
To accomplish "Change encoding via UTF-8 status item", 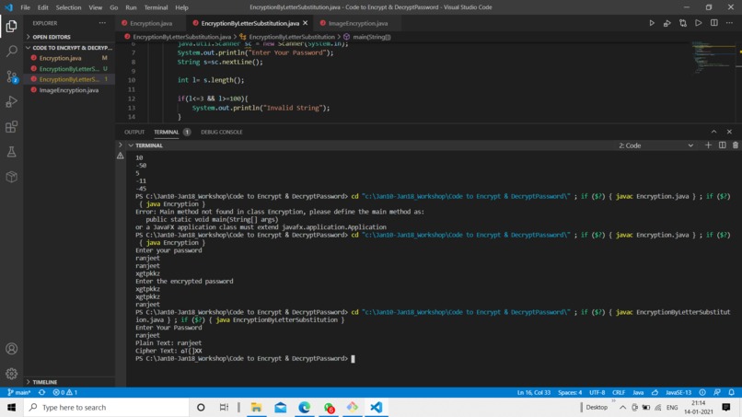I will point(597,392).
